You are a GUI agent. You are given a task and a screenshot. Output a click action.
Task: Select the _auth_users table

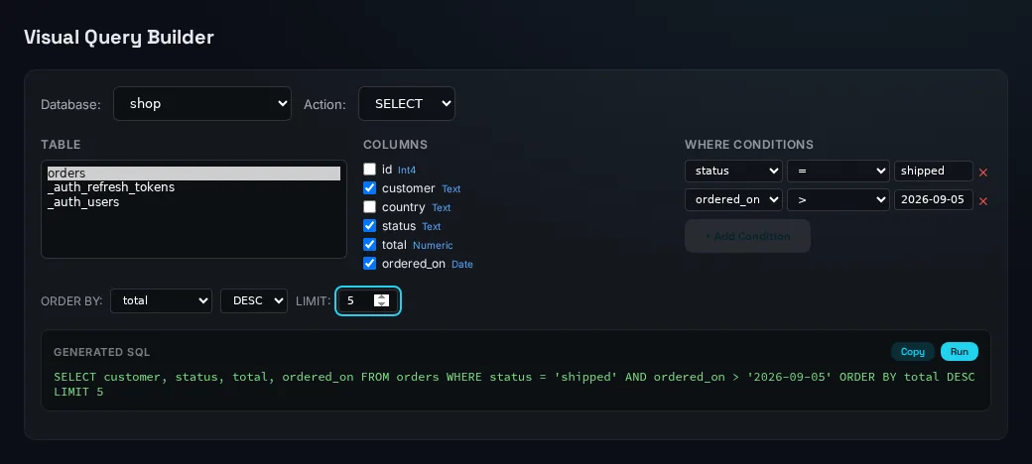point(193,202)
